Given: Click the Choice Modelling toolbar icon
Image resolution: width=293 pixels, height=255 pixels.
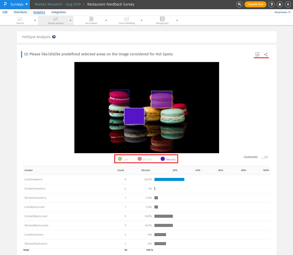Looking at the screenshot, I should point(127,19).
